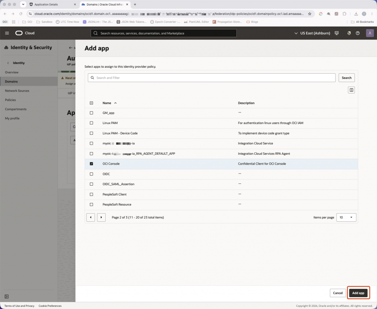The image size is (377, 309).
Task: Open the Epoch Converter bookmark
Action: [165, 22]
